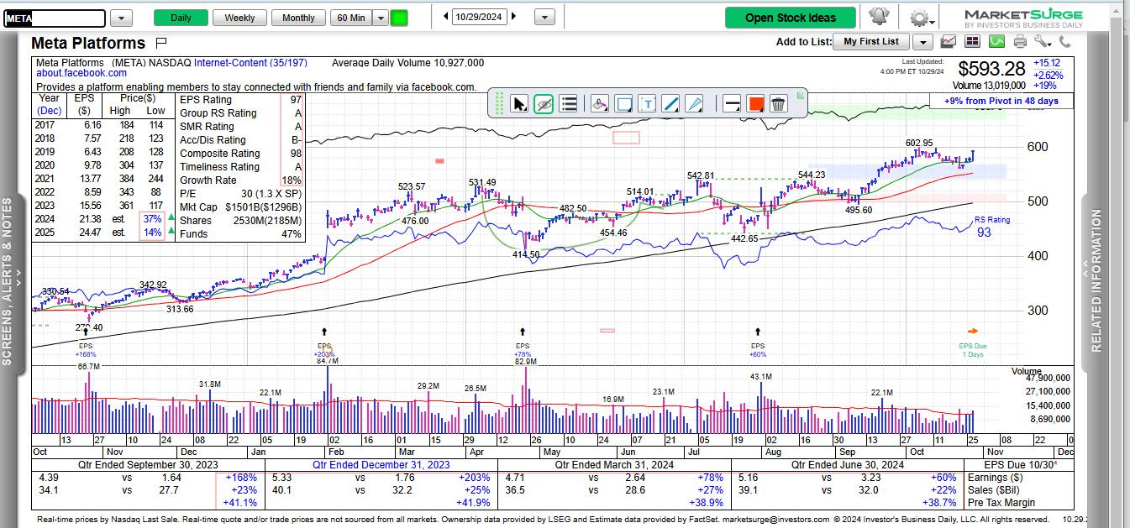1130x528 pixels.
Task: Toggle hide drawings eye icon
Action: point(544,103)
